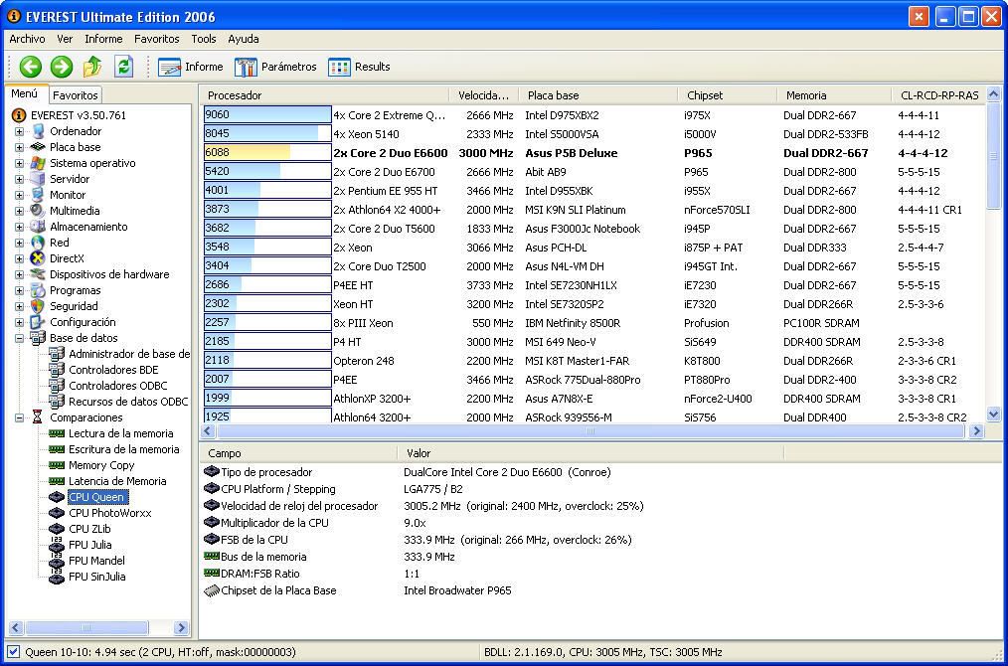
Task: Expand the Multimedia tree node
Action: (x=19, y=211)
